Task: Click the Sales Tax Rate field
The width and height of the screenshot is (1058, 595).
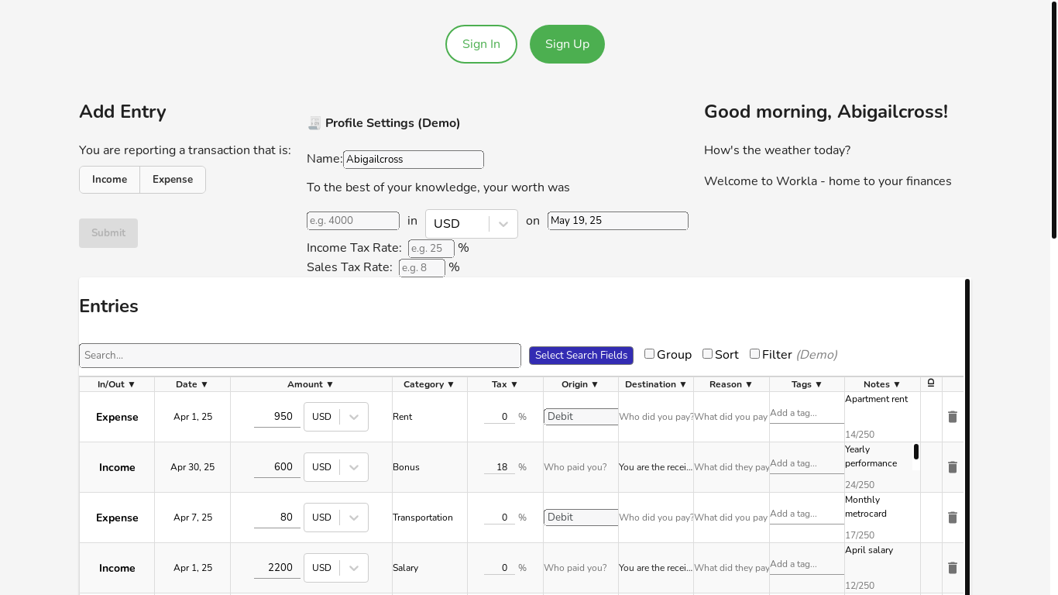Action: pos(422,268)
